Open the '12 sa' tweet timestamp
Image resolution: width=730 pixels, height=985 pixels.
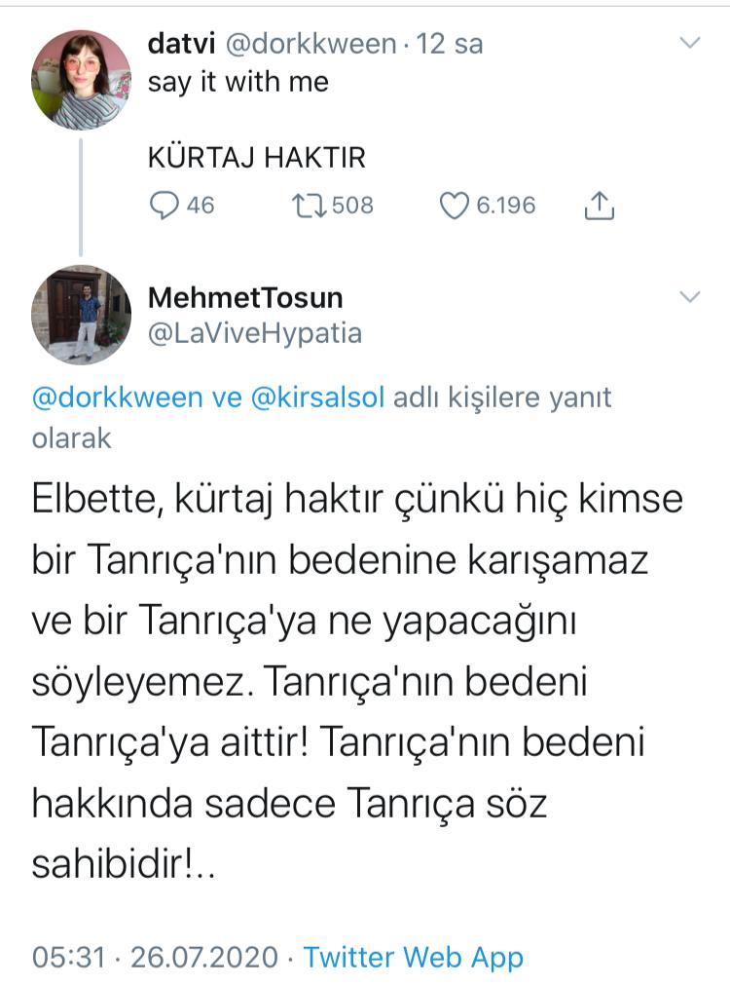(450, 44)
